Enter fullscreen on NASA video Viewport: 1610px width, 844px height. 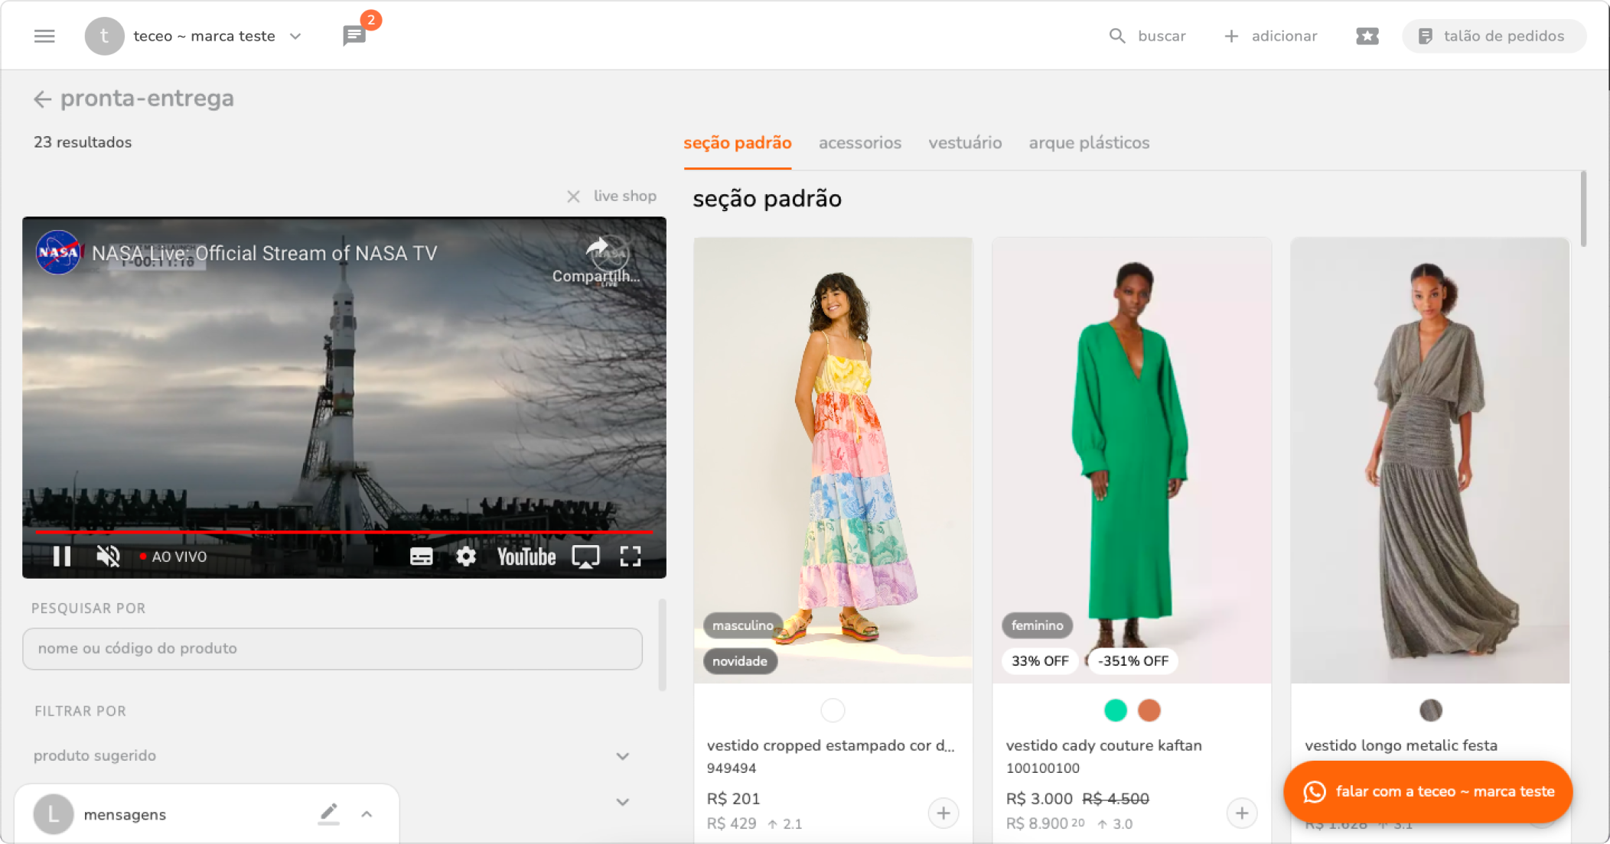(x=630, y=557)
